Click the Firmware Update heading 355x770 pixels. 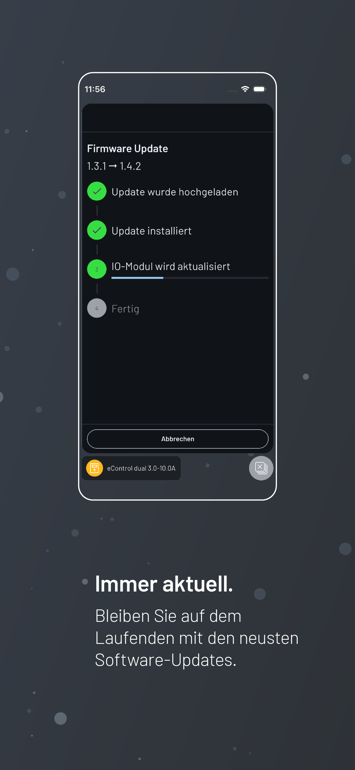point(128,148)
